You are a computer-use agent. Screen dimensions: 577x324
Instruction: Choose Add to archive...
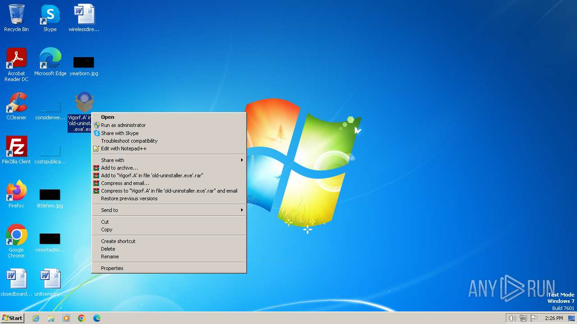click(169, 168)
